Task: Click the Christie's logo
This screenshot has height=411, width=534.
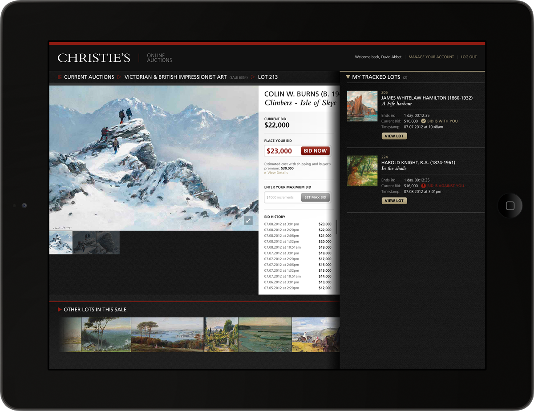Action: pos(94,58)
